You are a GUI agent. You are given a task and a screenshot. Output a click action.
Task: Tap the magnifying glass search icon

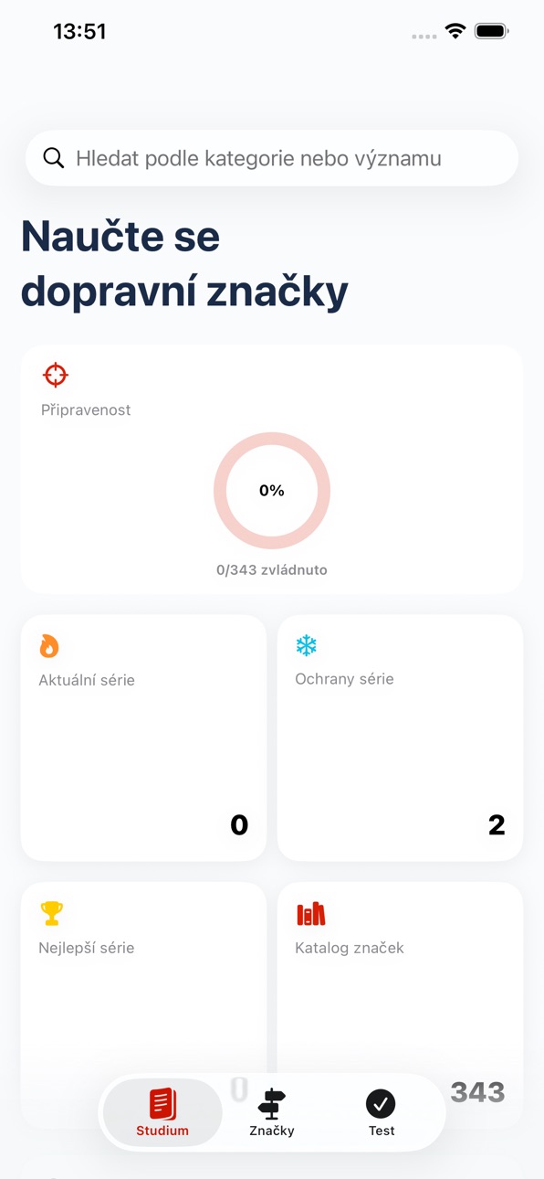(54, 158)
